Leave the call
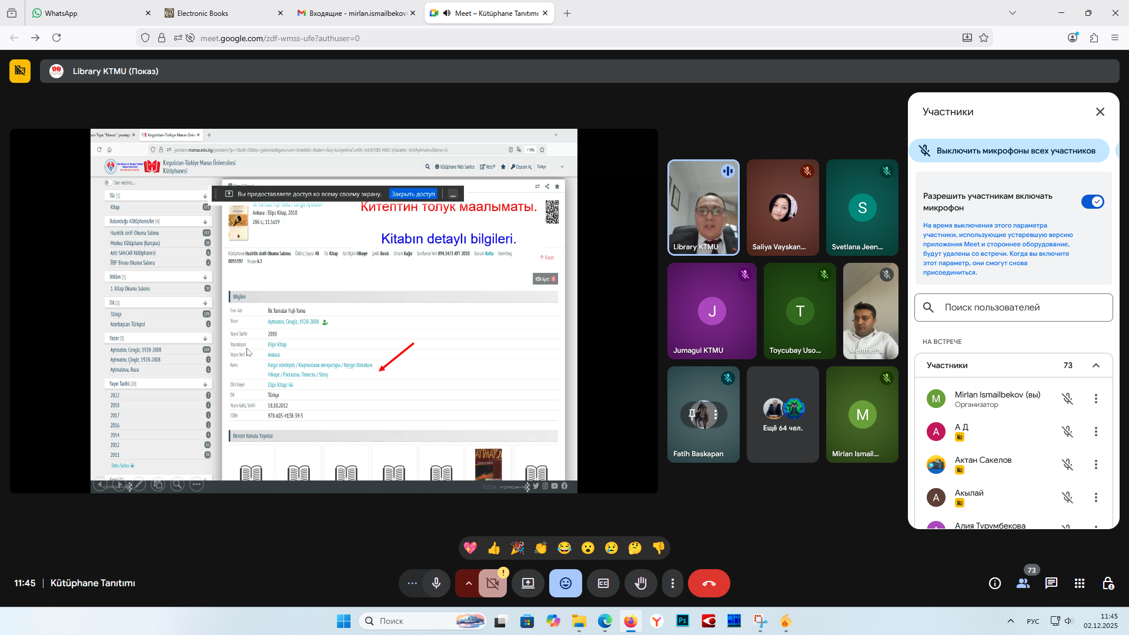Image resolution: width=1129 pixels, height=635 pixels. pyautogui.click(x=709, y=583)
